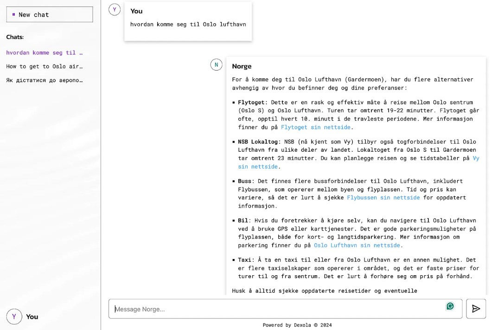Click the 'You' label in sidebar footer
Viewport: 491px width, 330px height.
tap(32, 317)
